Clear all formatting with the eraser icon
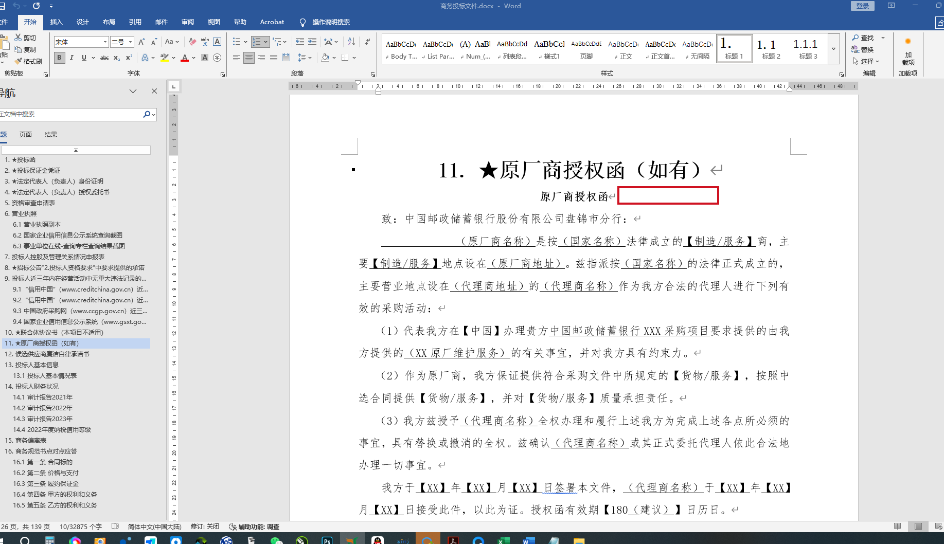The width and height of the screenshot is (944, 544). pos(192,42)
